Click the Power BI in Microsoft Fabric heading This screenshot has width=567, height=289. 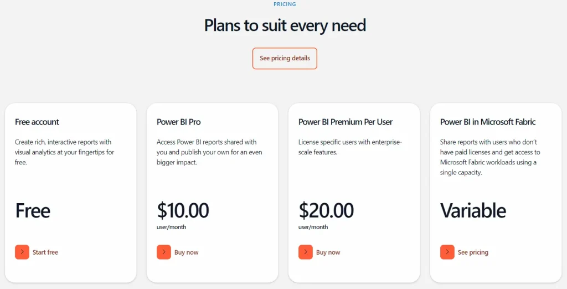(x=488, y=122)
